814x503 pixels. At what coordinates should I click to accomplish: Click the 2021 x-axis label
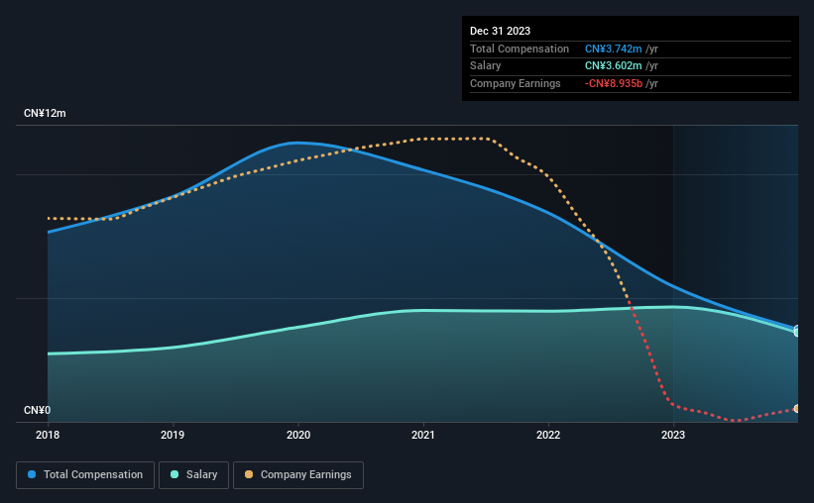point(423,435)
